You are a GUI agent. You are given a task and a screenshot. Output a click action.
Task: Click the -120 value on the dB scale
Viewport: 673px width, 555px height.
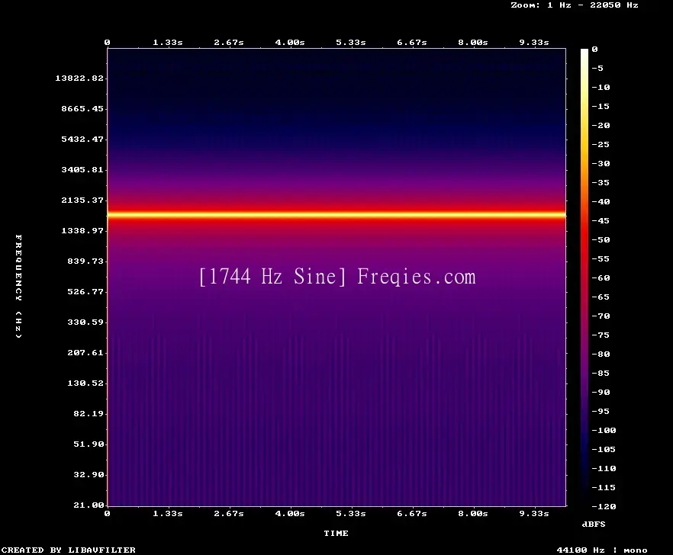604,506
